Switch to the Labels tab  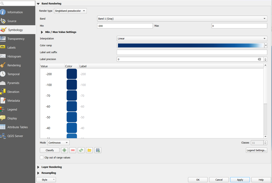coord(12,48)
